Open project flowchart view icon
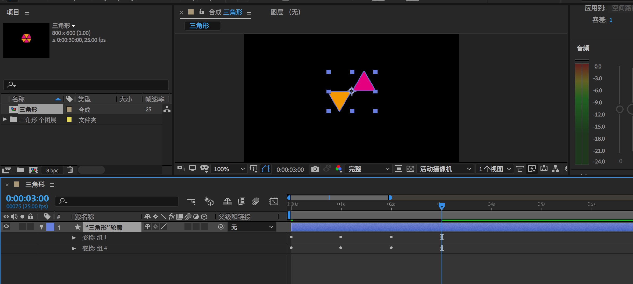The width and height of the screenshot is (633, 284). click(x=167, y=109)
